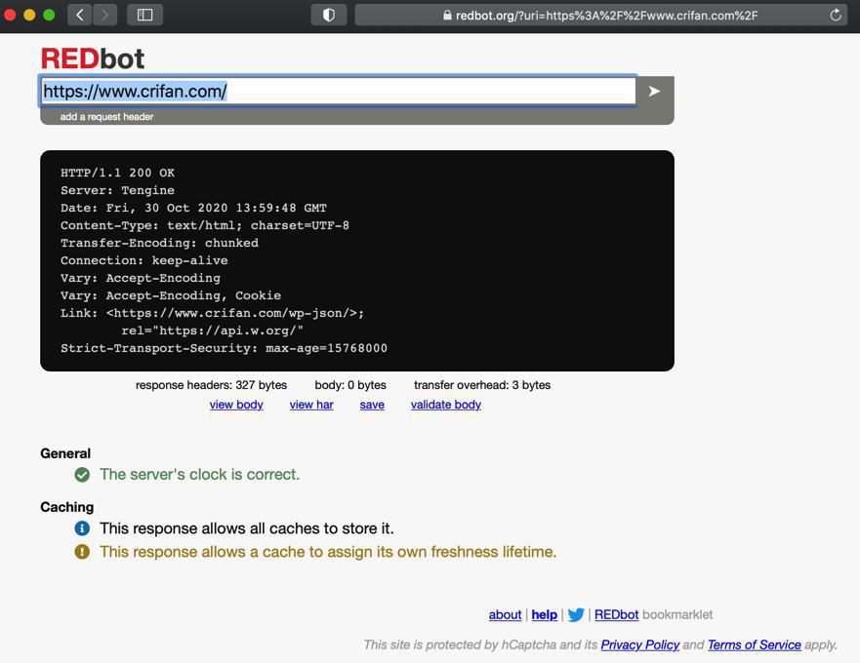860x663 pixels.
Task: Open the 'validate body' link
Action: coord(446,405)
